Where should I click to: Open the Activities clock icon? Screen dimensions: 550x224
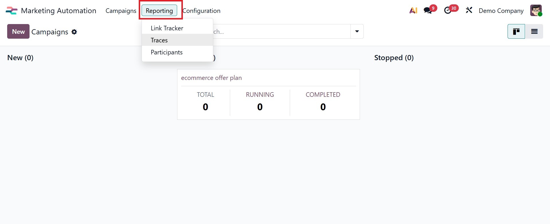448,10
